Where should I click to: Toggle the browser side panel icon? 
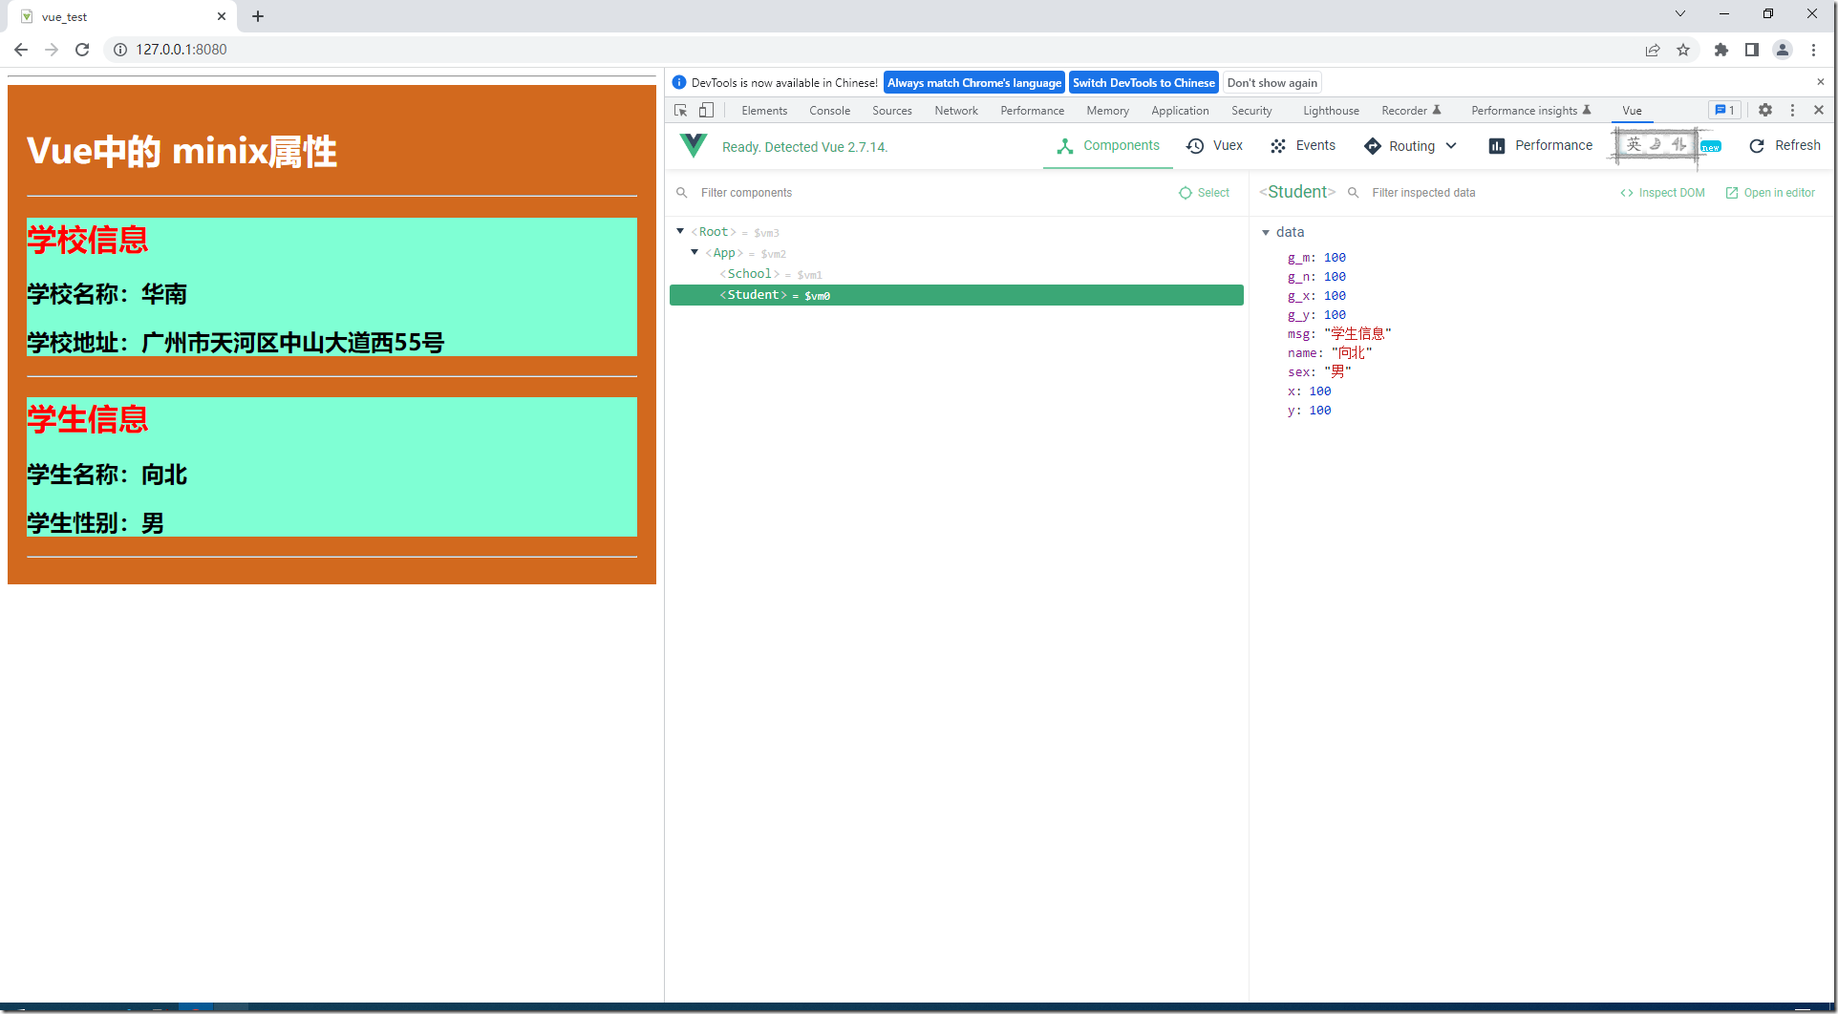[x=1752, y=50]
